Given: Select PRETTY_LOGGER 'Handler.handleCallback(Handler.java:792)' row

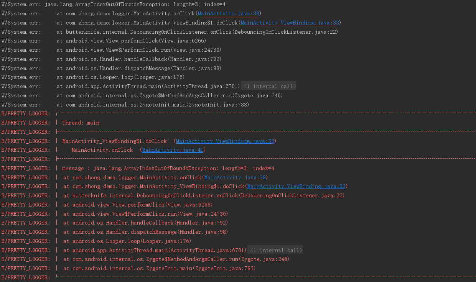Looking at the screenshot, I should tap(115, 223).
